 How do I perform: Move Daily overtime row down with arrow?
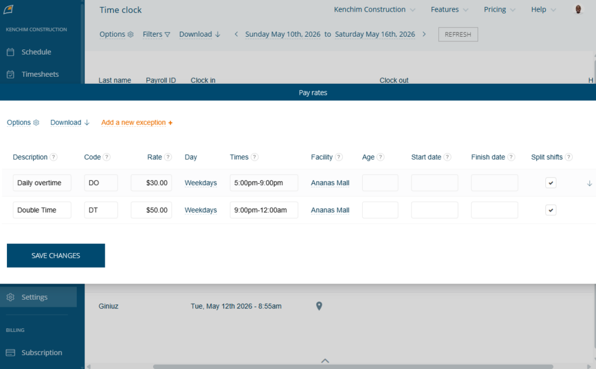(590, 183)
